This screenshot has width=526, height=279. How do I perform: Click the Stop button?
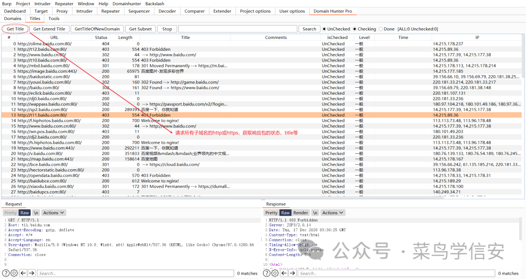167,29
